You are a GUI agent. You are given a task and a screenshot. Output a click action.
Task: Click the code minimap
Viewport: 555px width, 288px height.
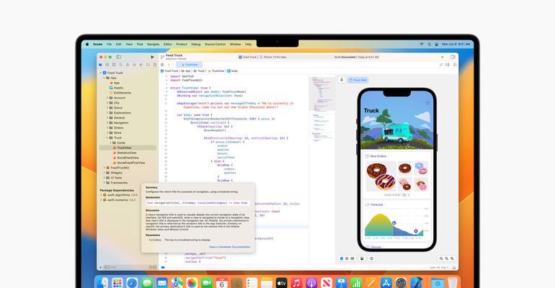pos(321,109)
